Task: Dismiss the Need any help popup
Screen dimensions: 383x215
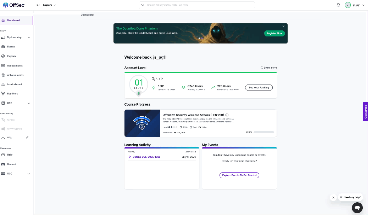Action: point(333,197)
